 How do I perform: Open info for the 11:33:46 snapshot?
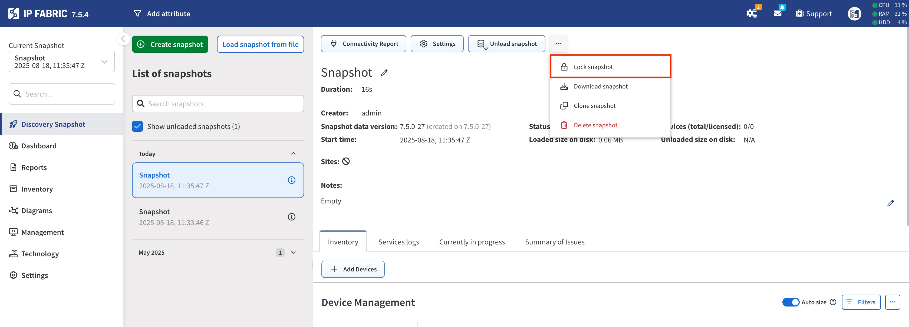(x=291, y=217)
